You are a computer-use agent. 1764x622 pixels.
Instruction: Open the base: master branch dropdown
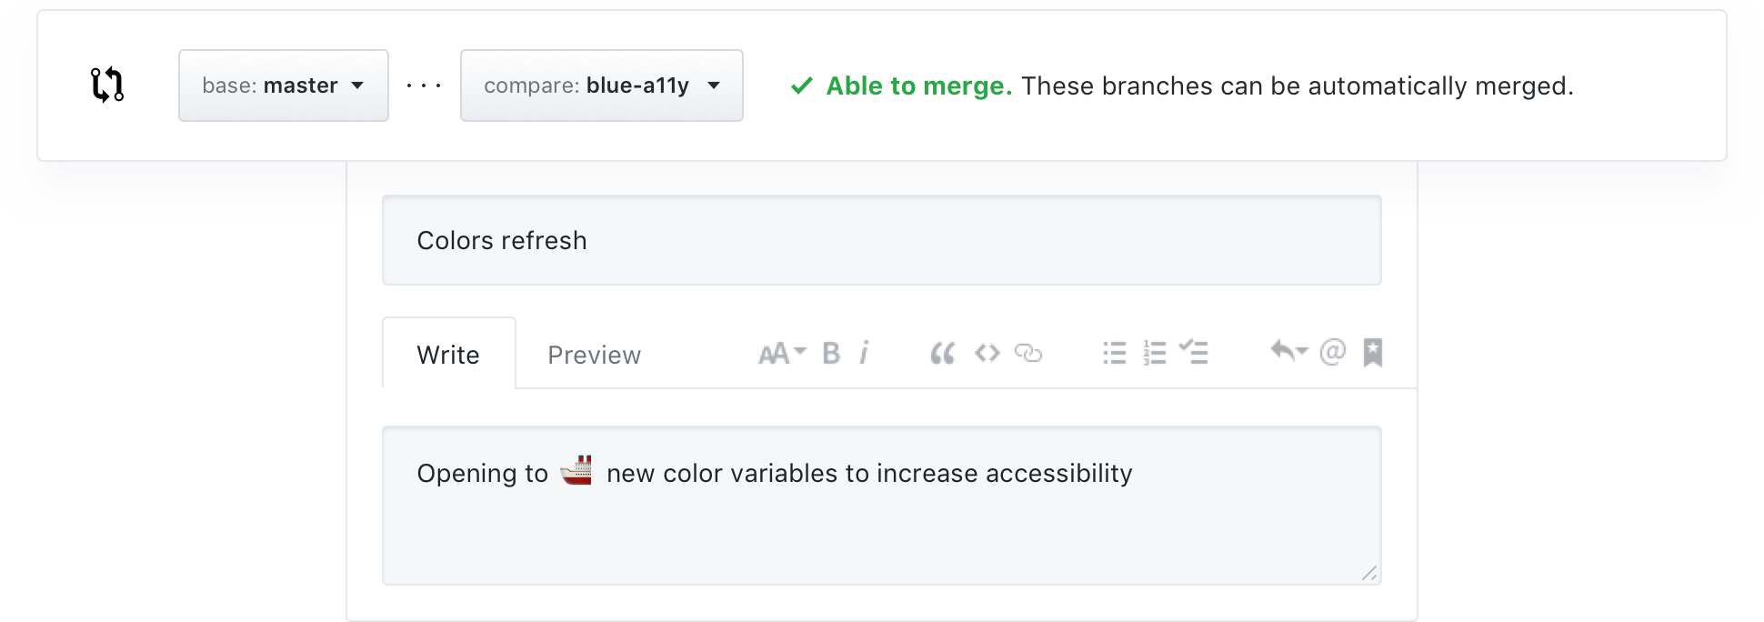(x=284, y=85)
